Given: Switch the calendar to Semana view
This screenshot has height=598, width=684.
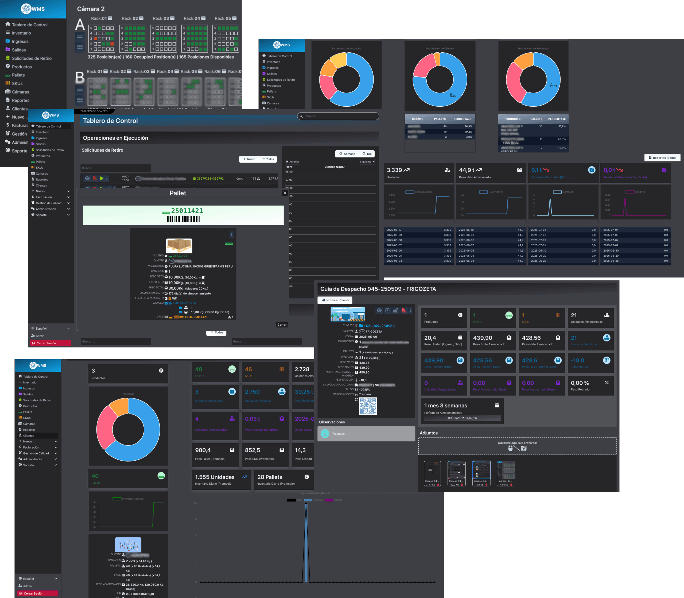Looking at the screenshot, I should (x=347, y=154).
